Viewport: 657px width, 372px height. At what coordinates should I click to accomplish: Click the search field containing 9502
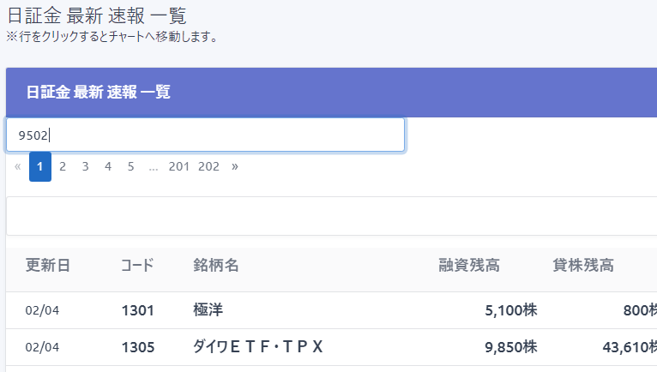coord(204,135)
